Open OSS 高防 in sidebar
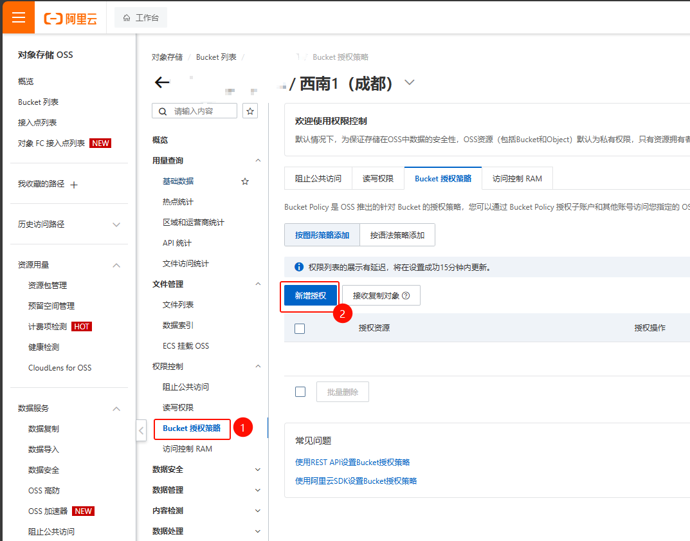 [x=44, y=490]
